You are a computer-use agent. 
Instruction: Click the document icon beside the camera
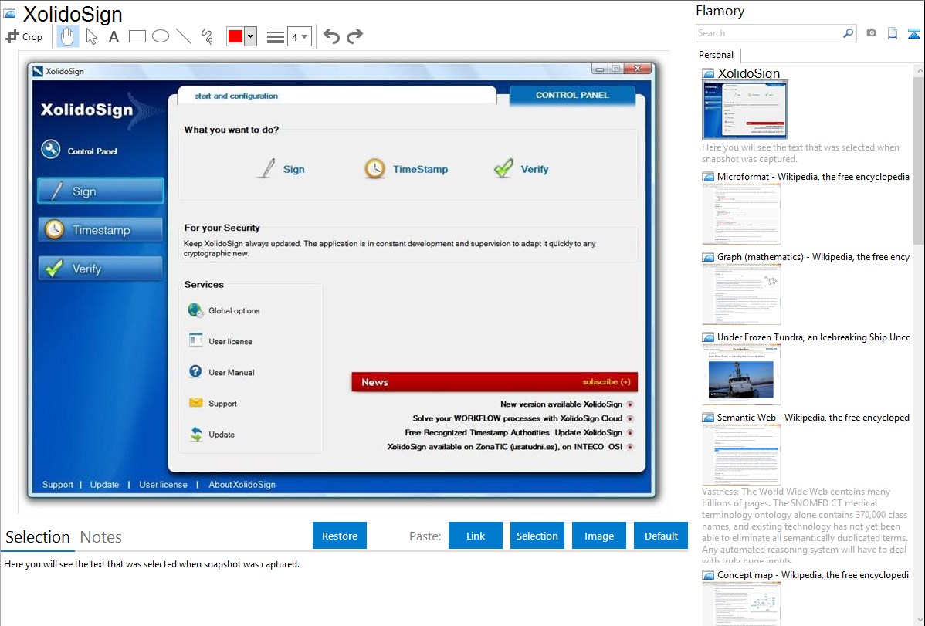point(893,33)
